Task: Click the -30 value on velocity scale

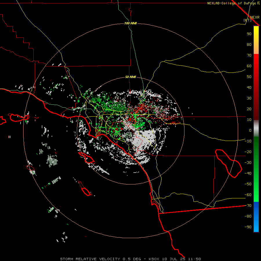Action: point(248,163)
